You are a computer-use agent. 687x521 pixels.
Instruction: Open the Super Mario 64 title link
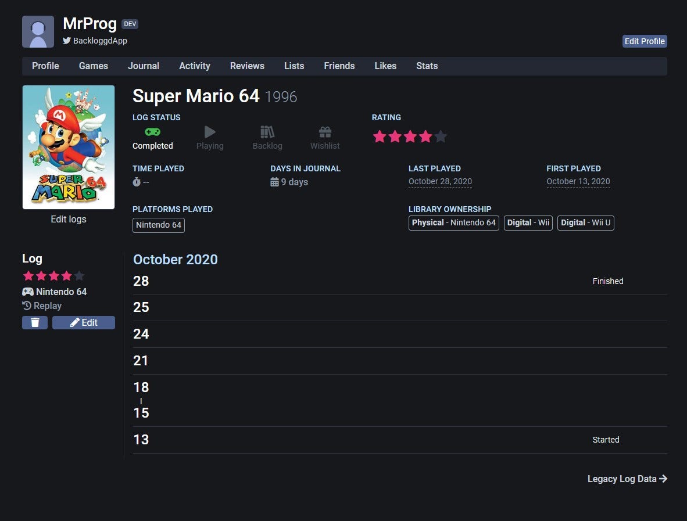[x=196, y=96]
